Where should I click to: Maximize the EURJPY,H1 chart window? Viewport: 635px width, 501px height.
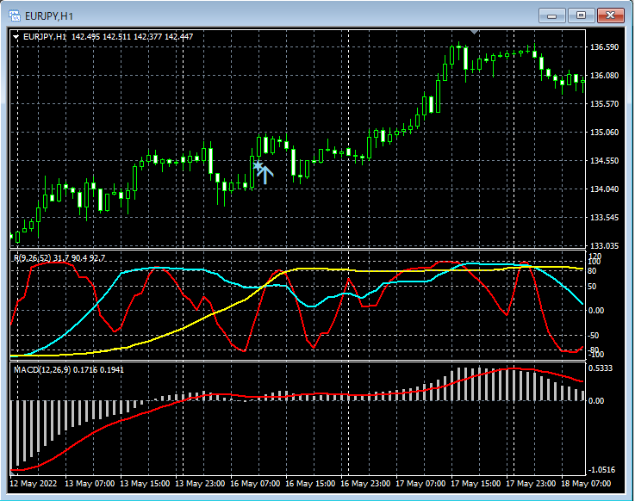tap(581, 15)
